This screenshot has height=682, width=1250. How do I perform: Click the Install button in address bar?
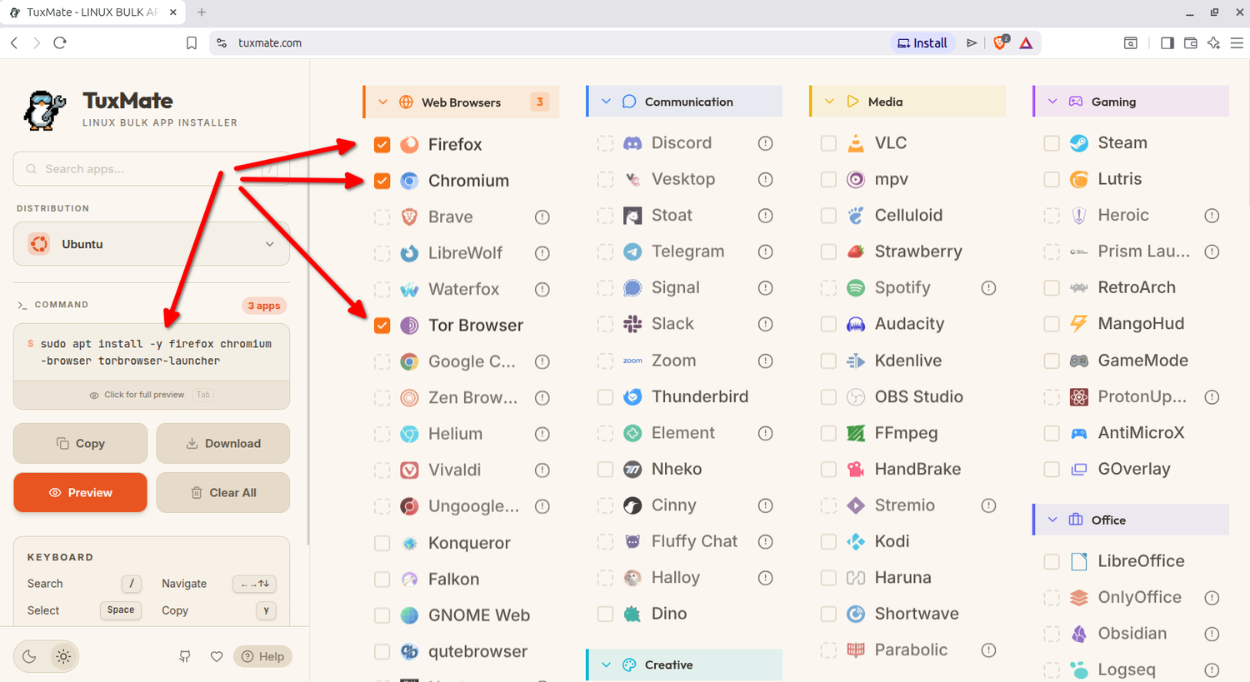[922, 42]
